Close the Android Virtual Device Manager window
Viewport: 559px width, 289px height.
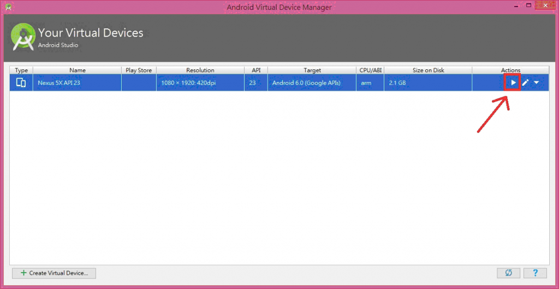(545, 5)
